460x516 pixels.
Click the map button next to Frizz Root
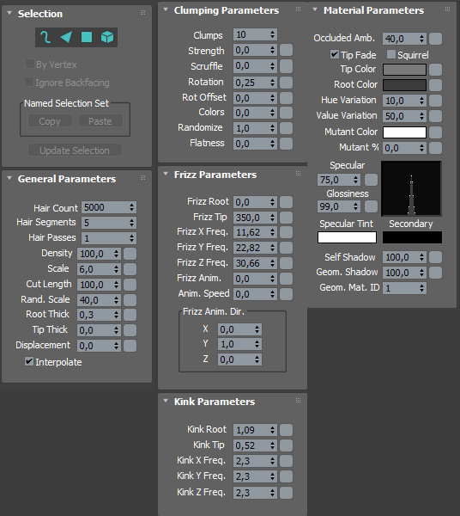[x=287, y=202]
